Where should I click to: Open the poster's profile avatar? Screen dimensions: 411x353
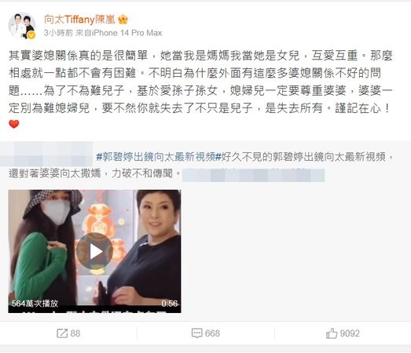click(x=22, y=26)
